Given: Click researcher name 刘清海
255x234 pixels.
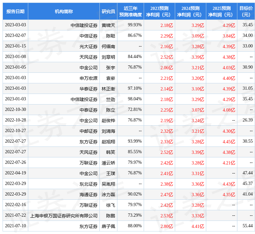Looking at the screenshot, I should (108, 131).
